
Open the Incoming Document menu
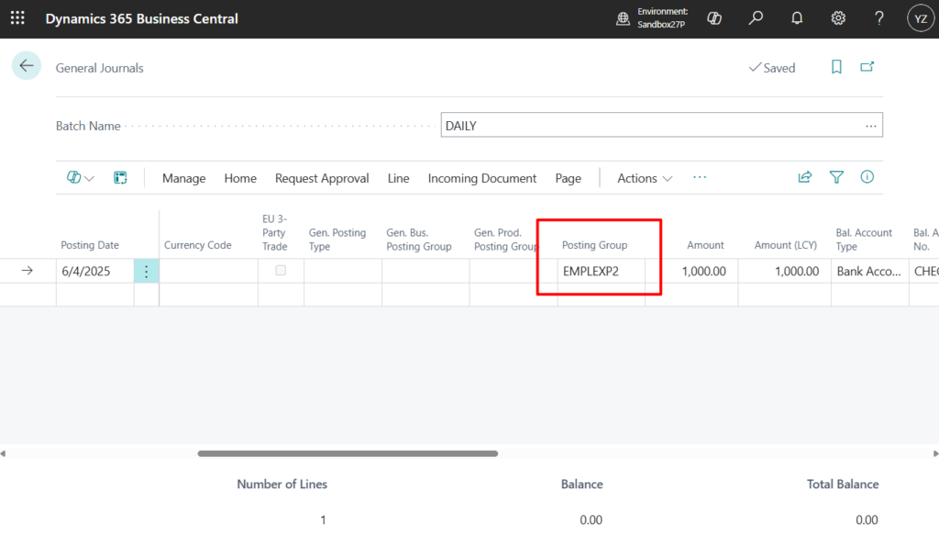point(481,178)
